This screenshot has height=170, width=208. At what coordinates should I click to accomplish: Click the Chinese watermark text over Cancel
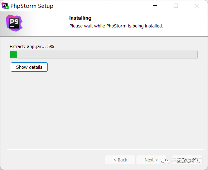187,161
